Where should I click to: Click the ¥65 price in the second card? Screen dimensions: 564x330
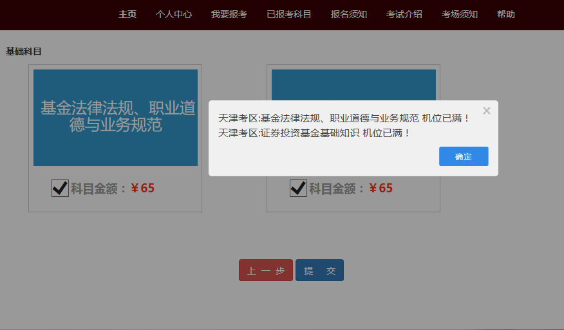click(x=381, y=188)
